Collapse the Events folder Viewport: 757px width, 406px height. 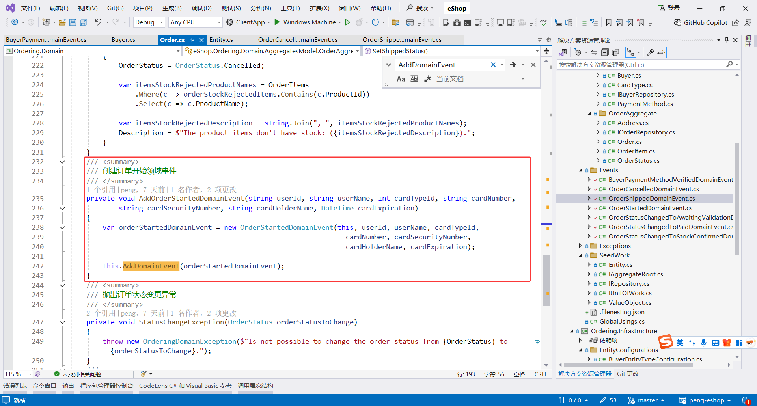coord(580,170)
